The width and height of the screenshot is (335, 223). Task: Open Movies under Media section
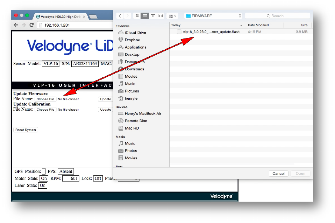pyautogui.click(x=131, y=158)
